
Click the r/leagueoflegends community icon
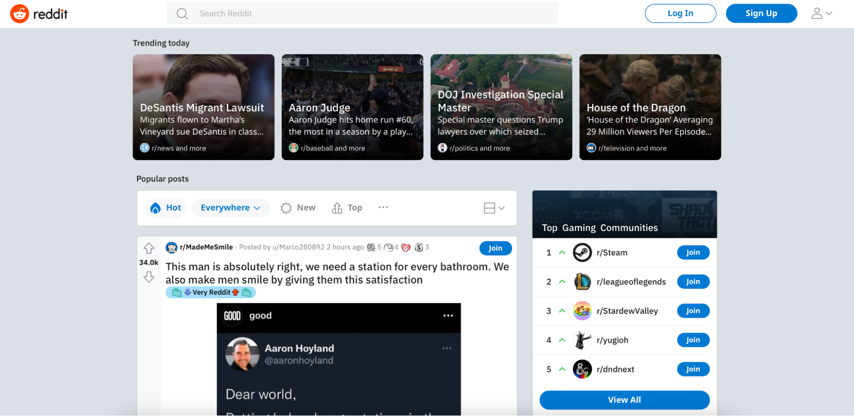tap(582, 282)
